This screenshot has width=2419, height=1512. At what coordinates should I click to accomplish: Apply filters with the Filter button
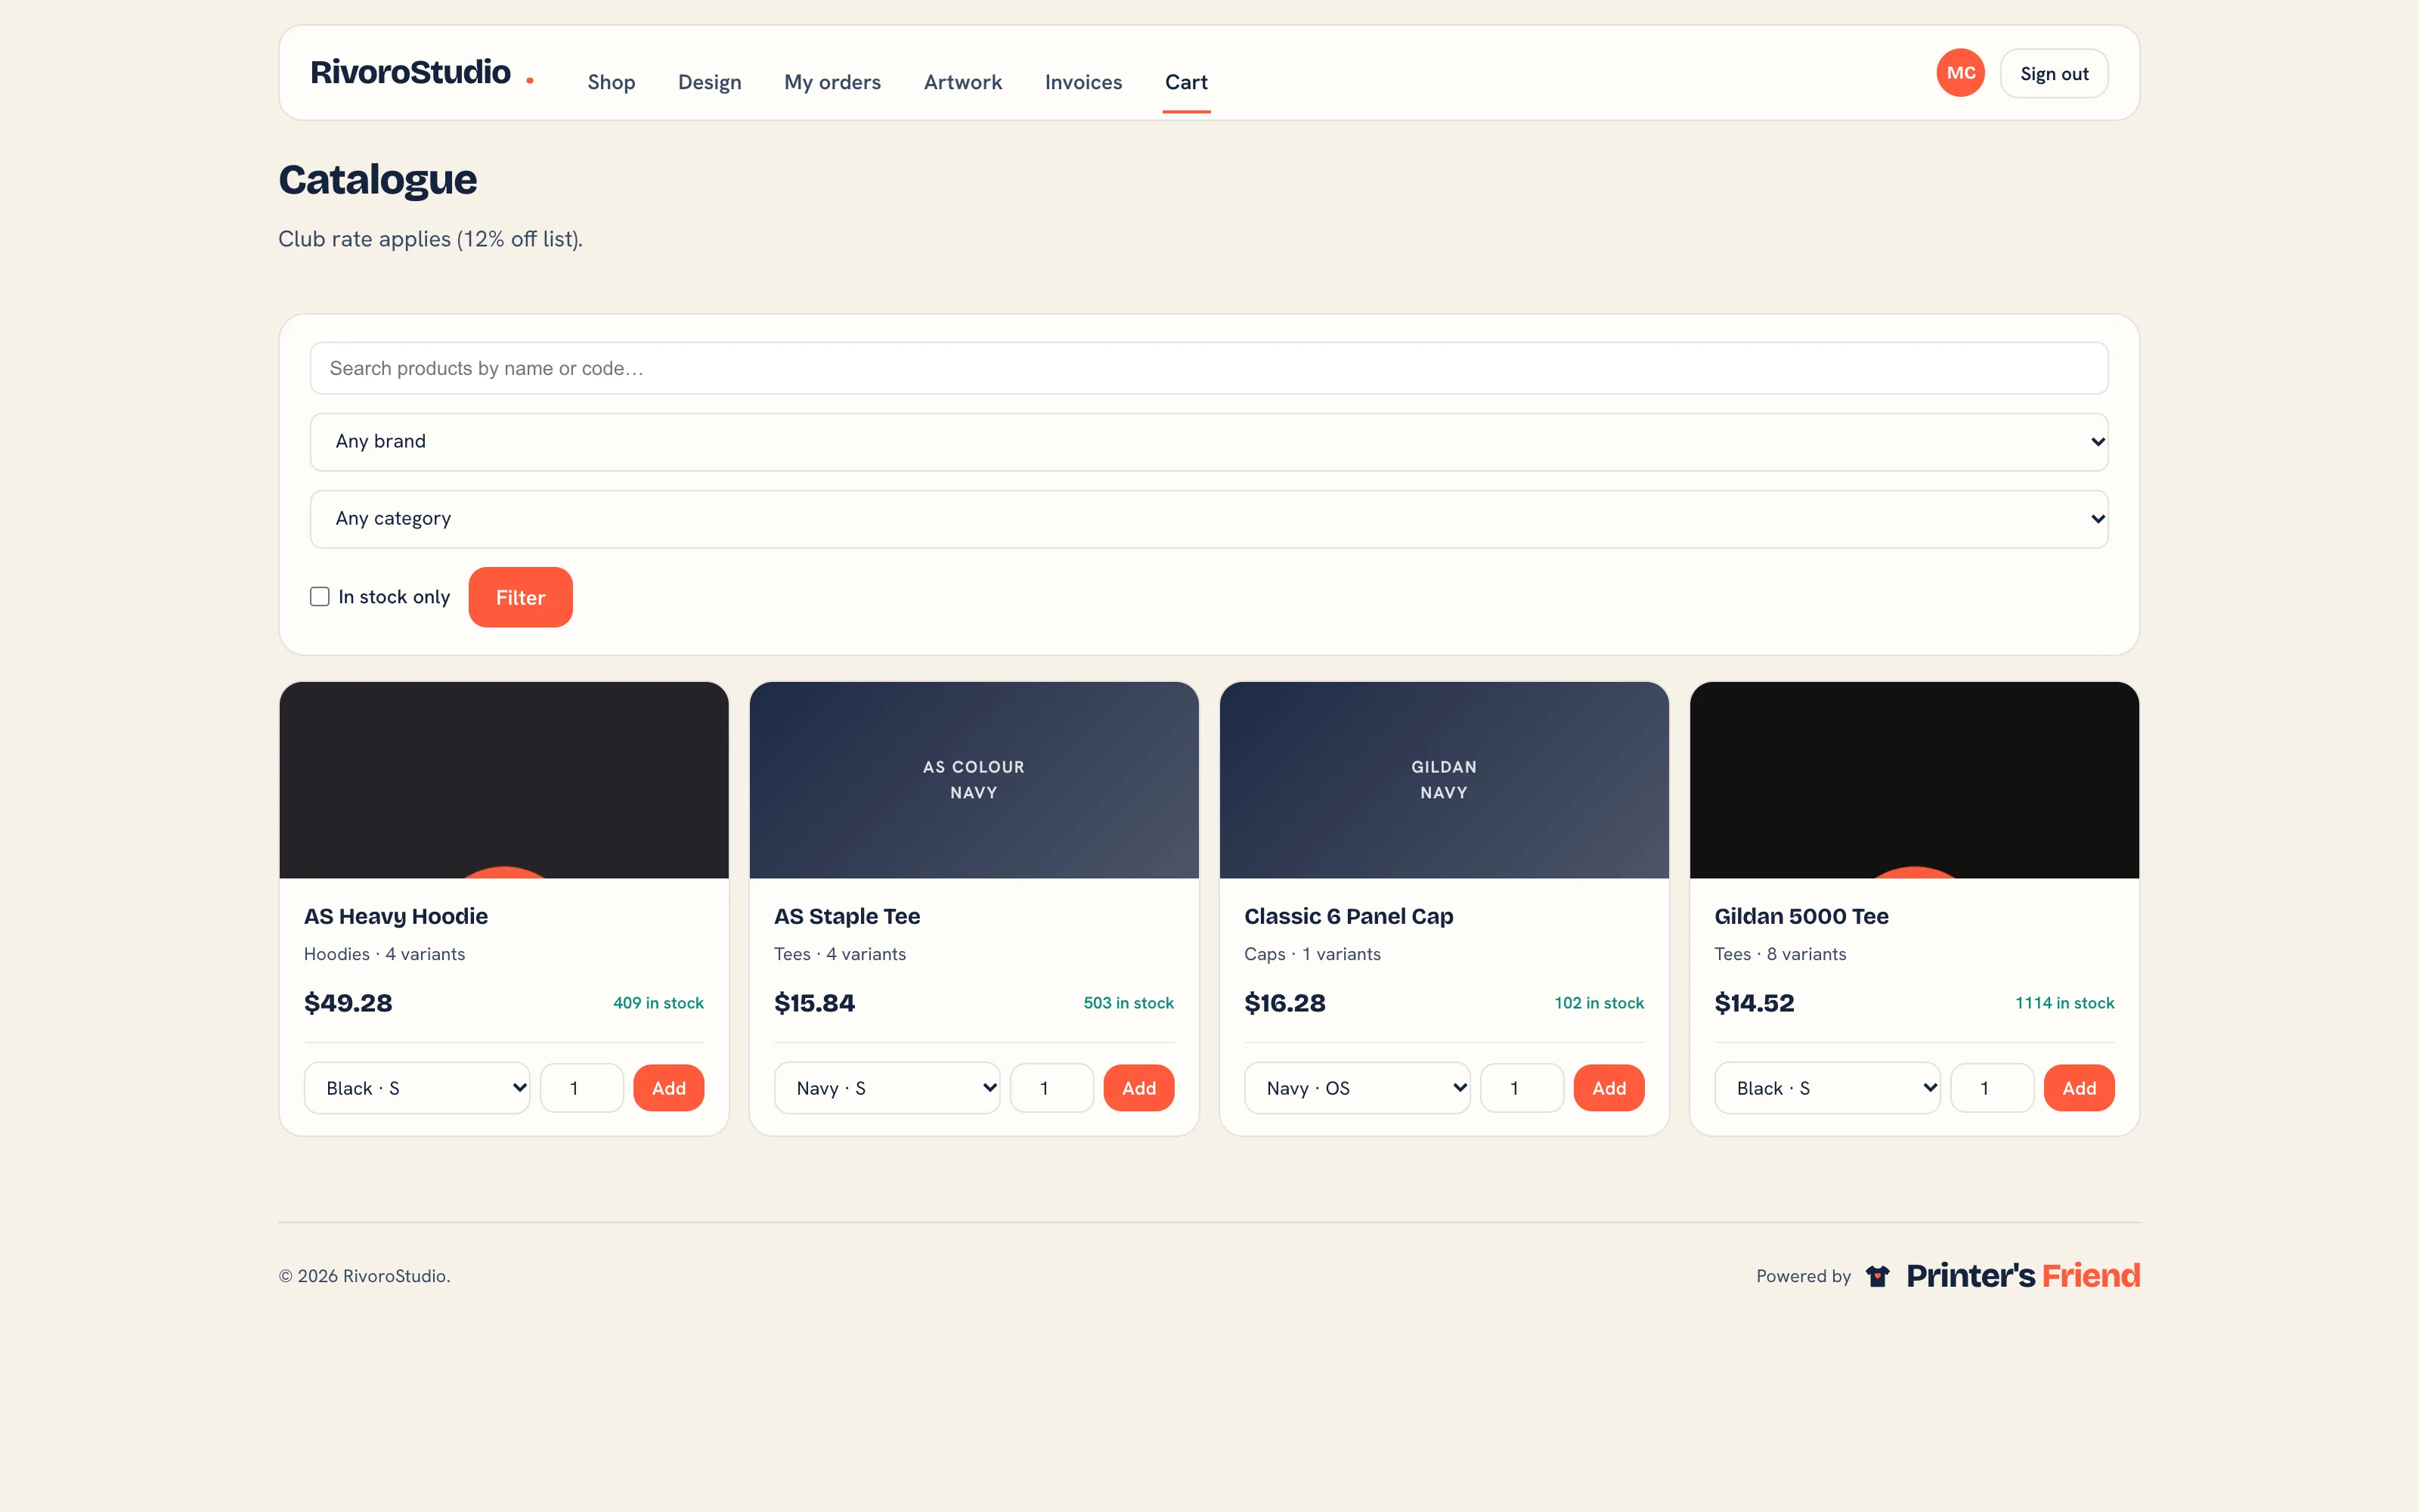521,597
